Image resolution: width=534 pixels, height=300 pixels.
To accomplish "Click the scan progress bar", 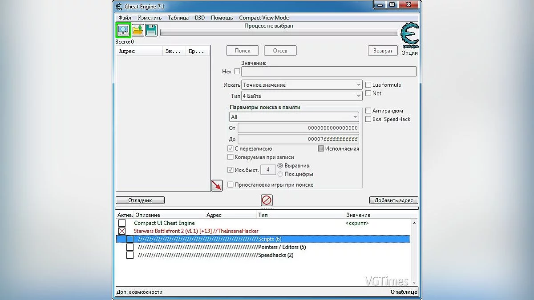I will 279,32.
